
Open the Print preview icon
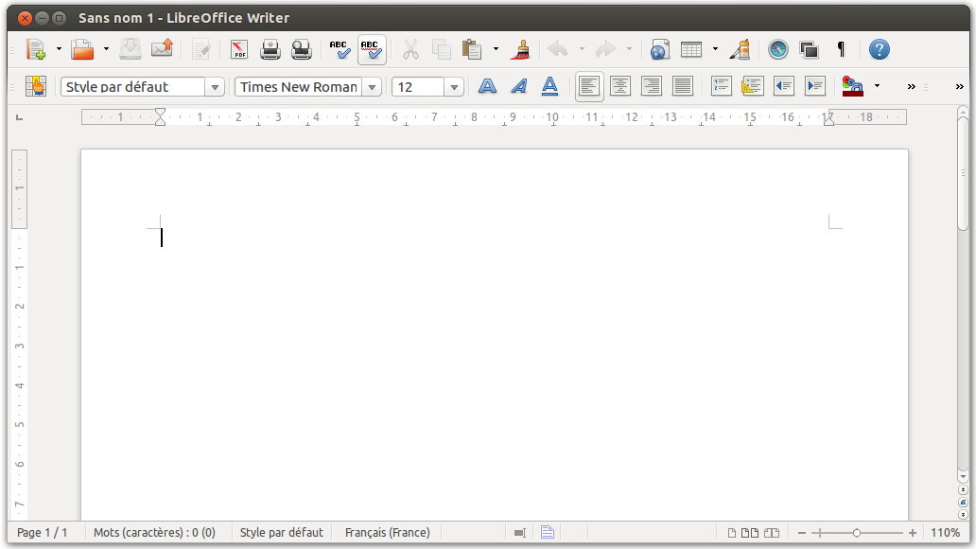302,49
